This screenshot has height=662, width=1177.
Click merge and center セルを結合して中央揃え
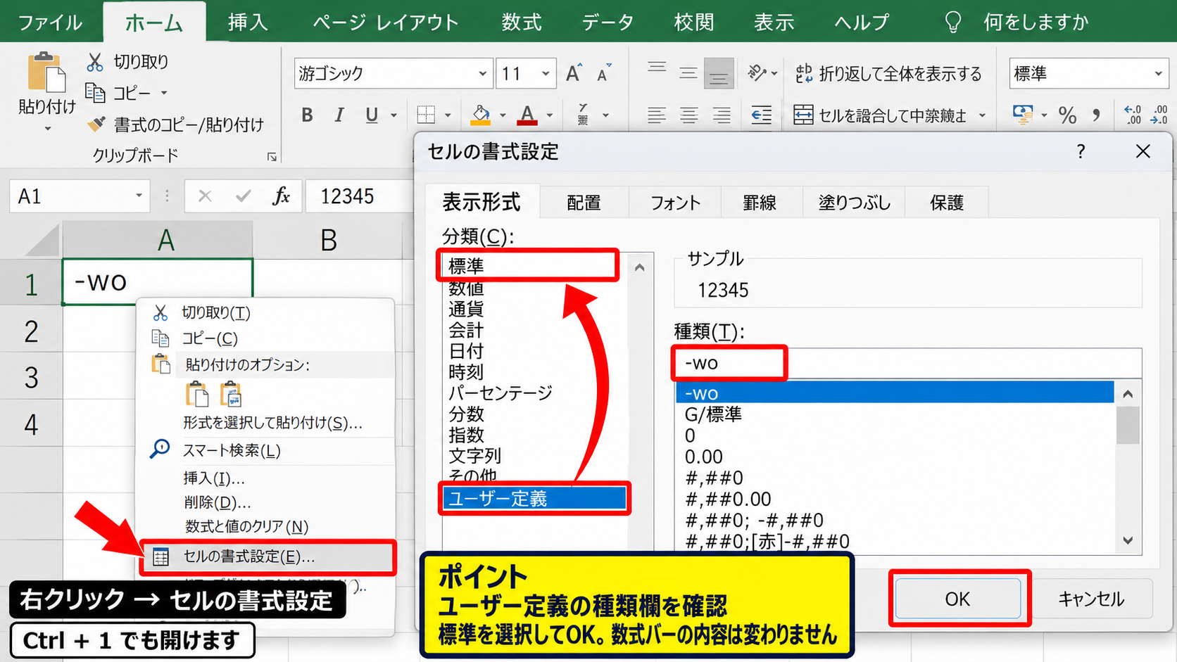(881, 115)
